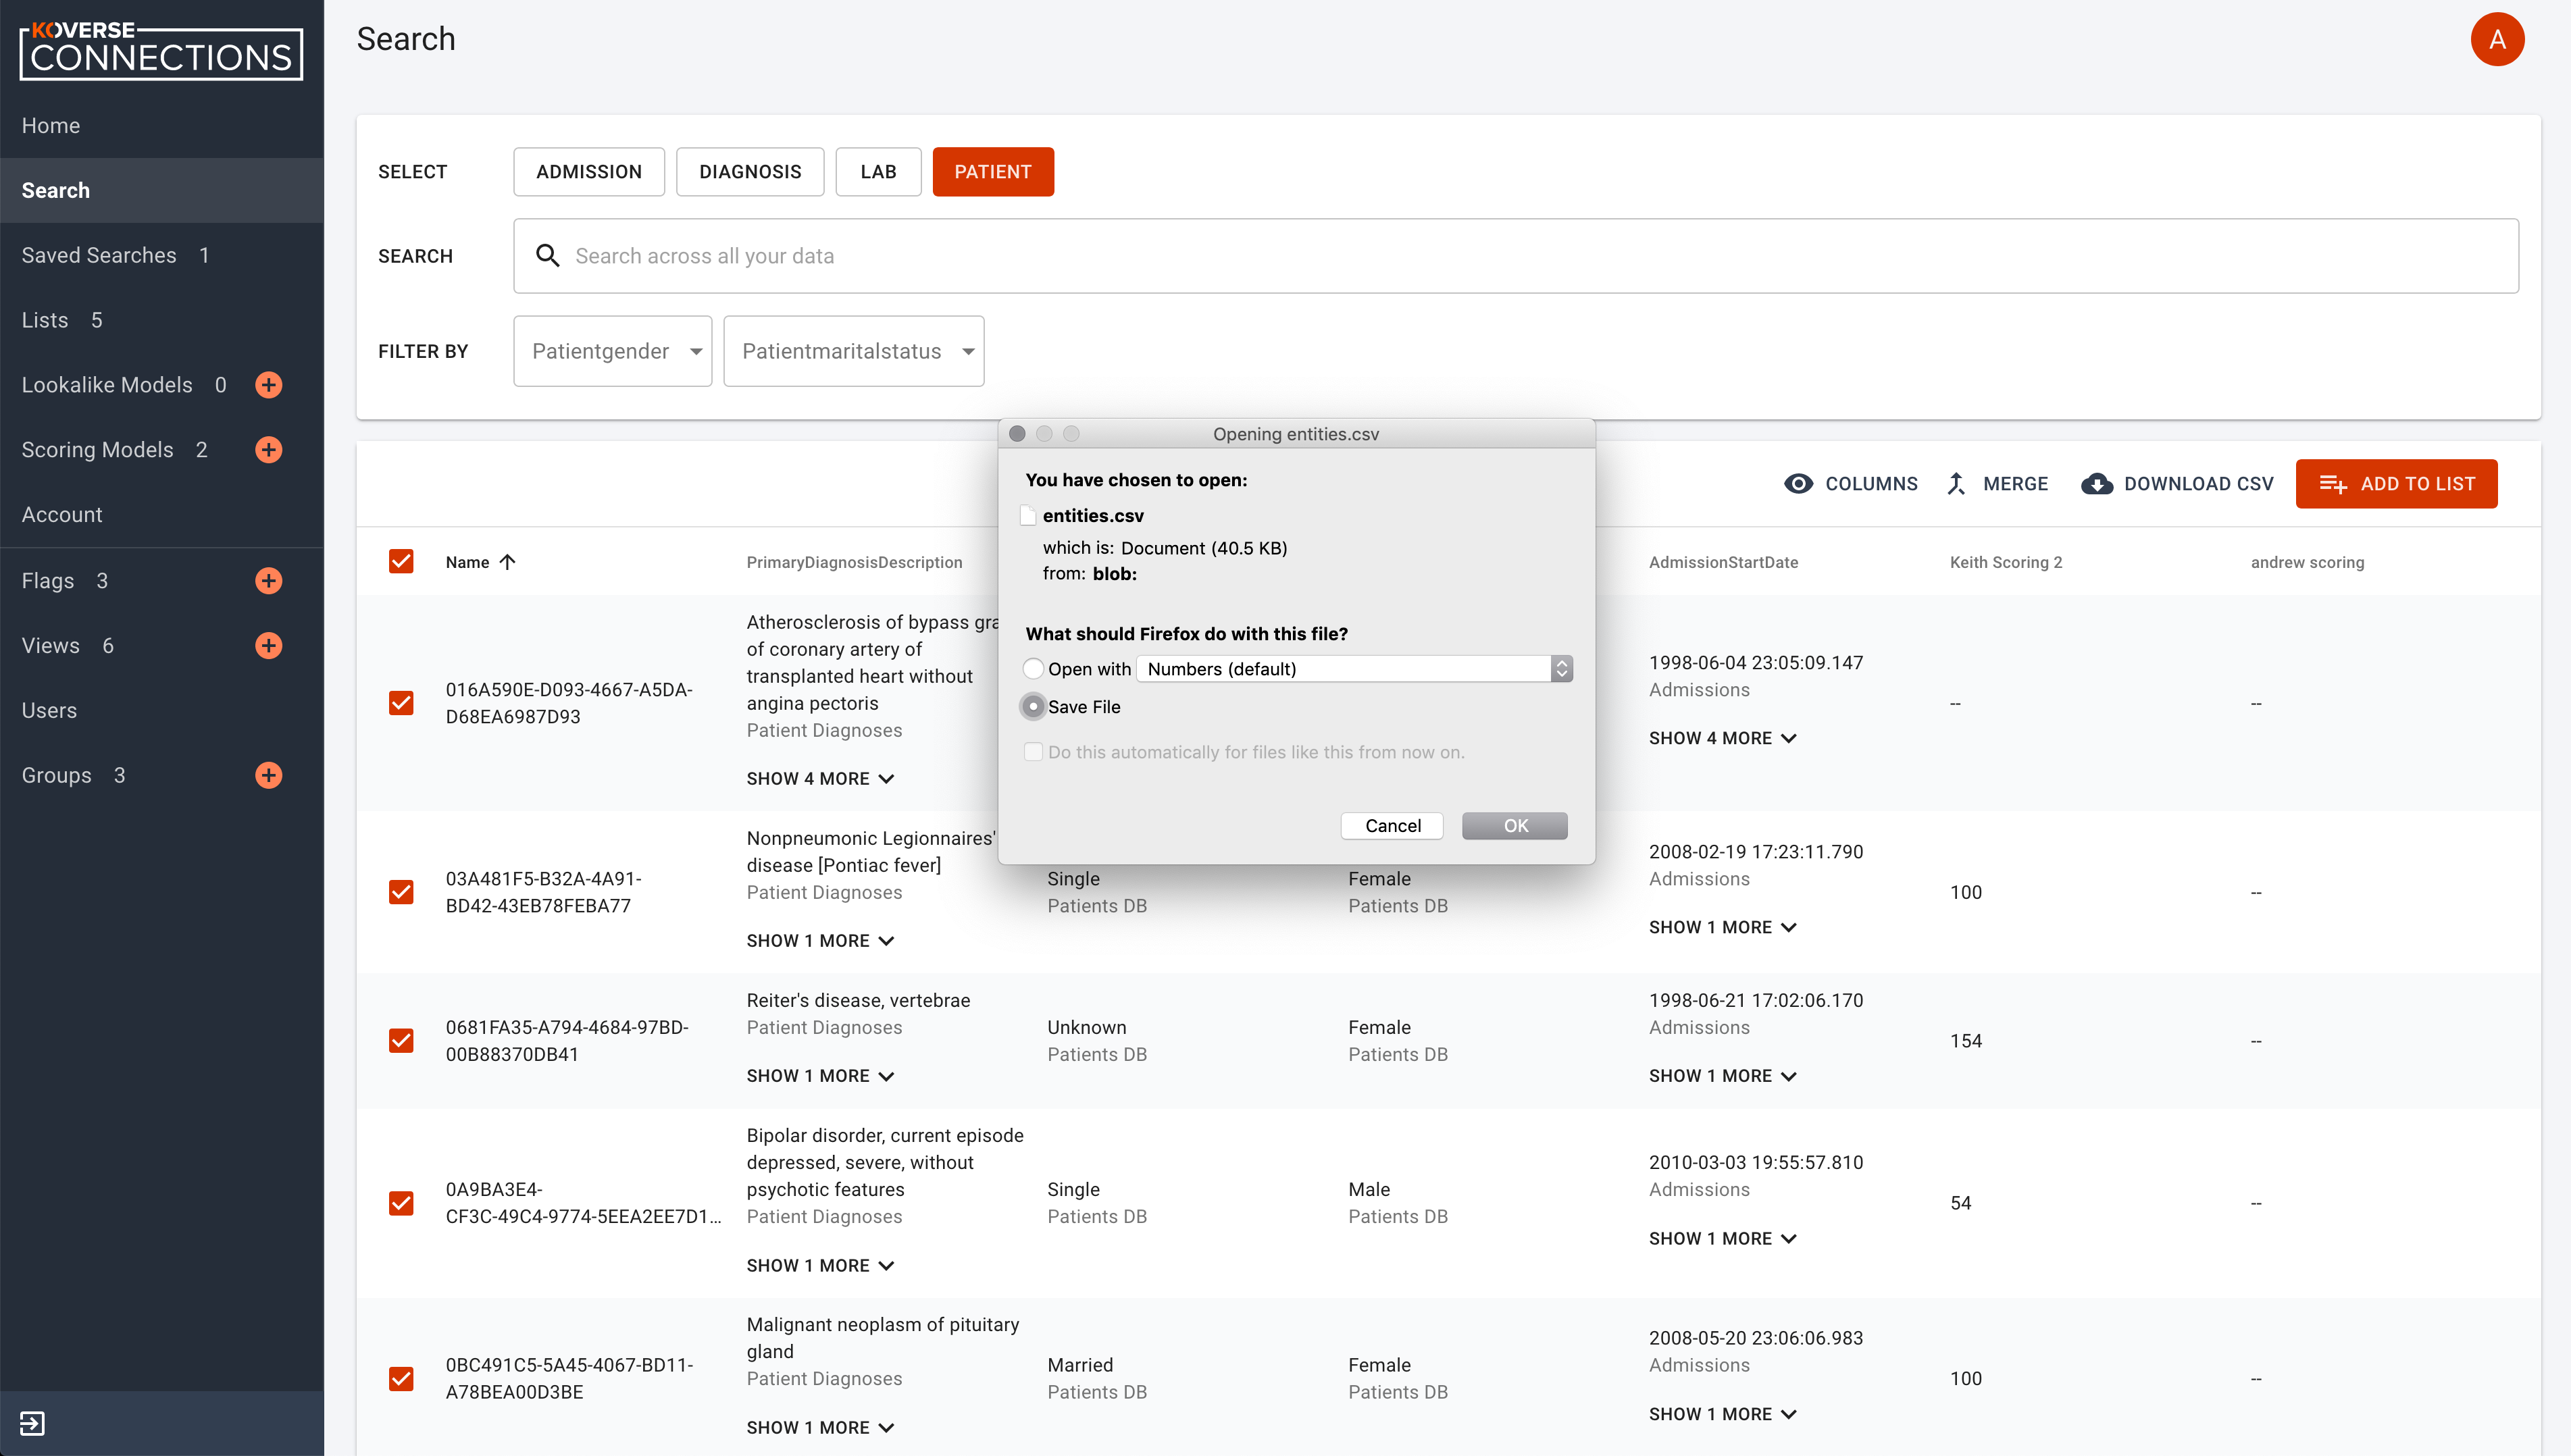Open the Patientgender filter dropdown
Image resolution: width=2571 pixels, height=1456 pixels.
pyautogui.click(x=612, y=351)
